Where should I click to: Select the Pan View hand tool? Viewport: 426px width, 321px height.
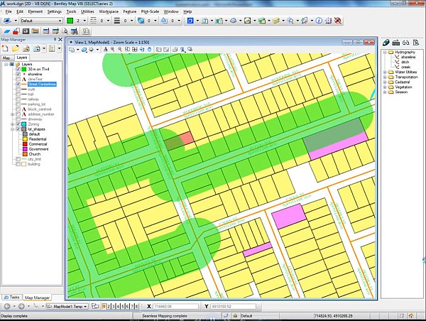pyautogui.click(x=149, y=50)
